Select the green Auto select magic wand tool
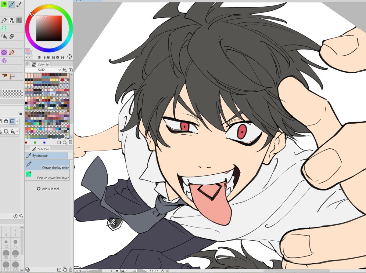The height and width of the screenshot is (273, 366). [x=4, y=4]
